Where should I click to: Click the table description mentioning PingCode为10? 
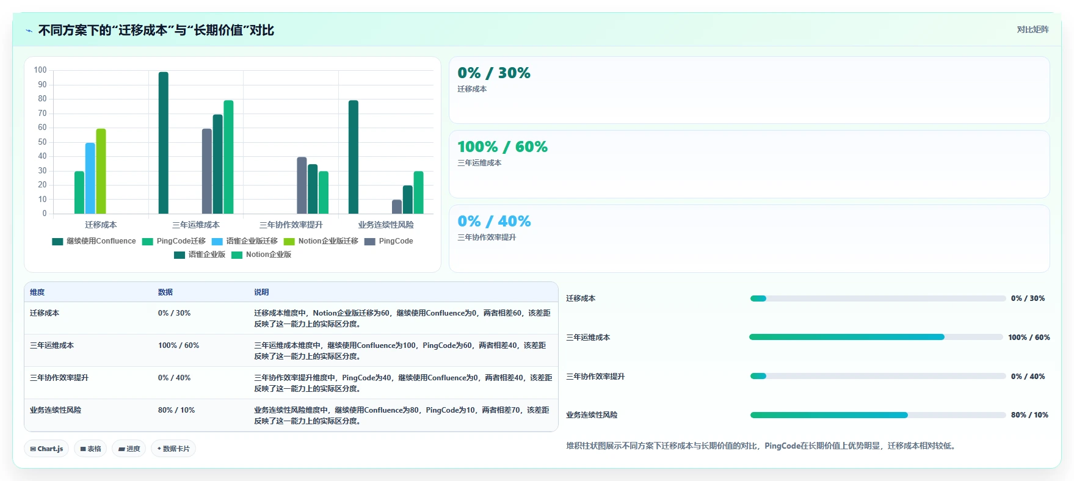point(402,416)
